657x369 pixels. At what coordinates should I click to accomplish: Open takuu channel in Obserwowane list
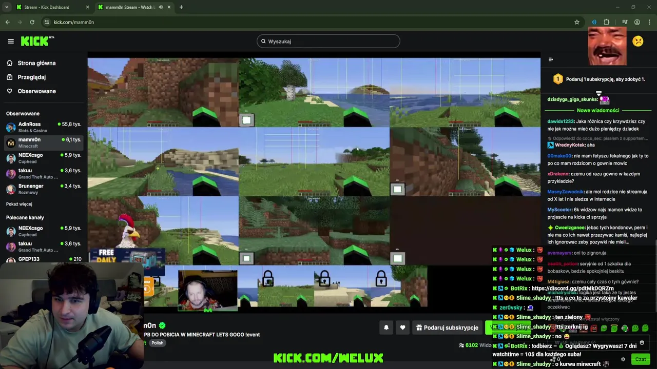[44, 173]
